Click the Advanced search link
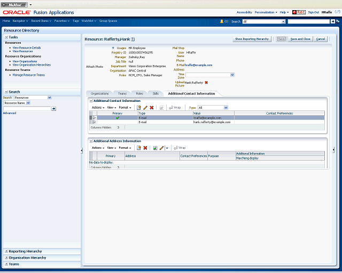This screenshot has width=342, height=273. [x=10, y=113]
